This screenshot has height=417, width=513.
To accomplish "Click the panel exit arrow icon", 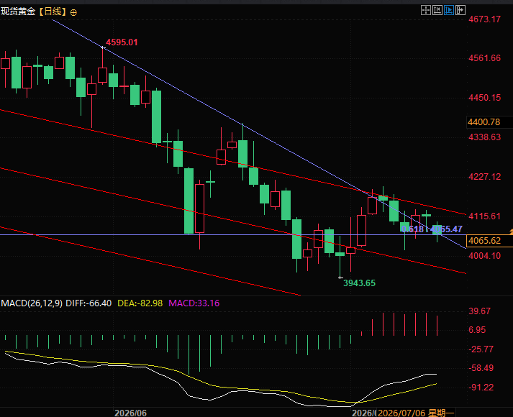I will click(x=460, y=11).
